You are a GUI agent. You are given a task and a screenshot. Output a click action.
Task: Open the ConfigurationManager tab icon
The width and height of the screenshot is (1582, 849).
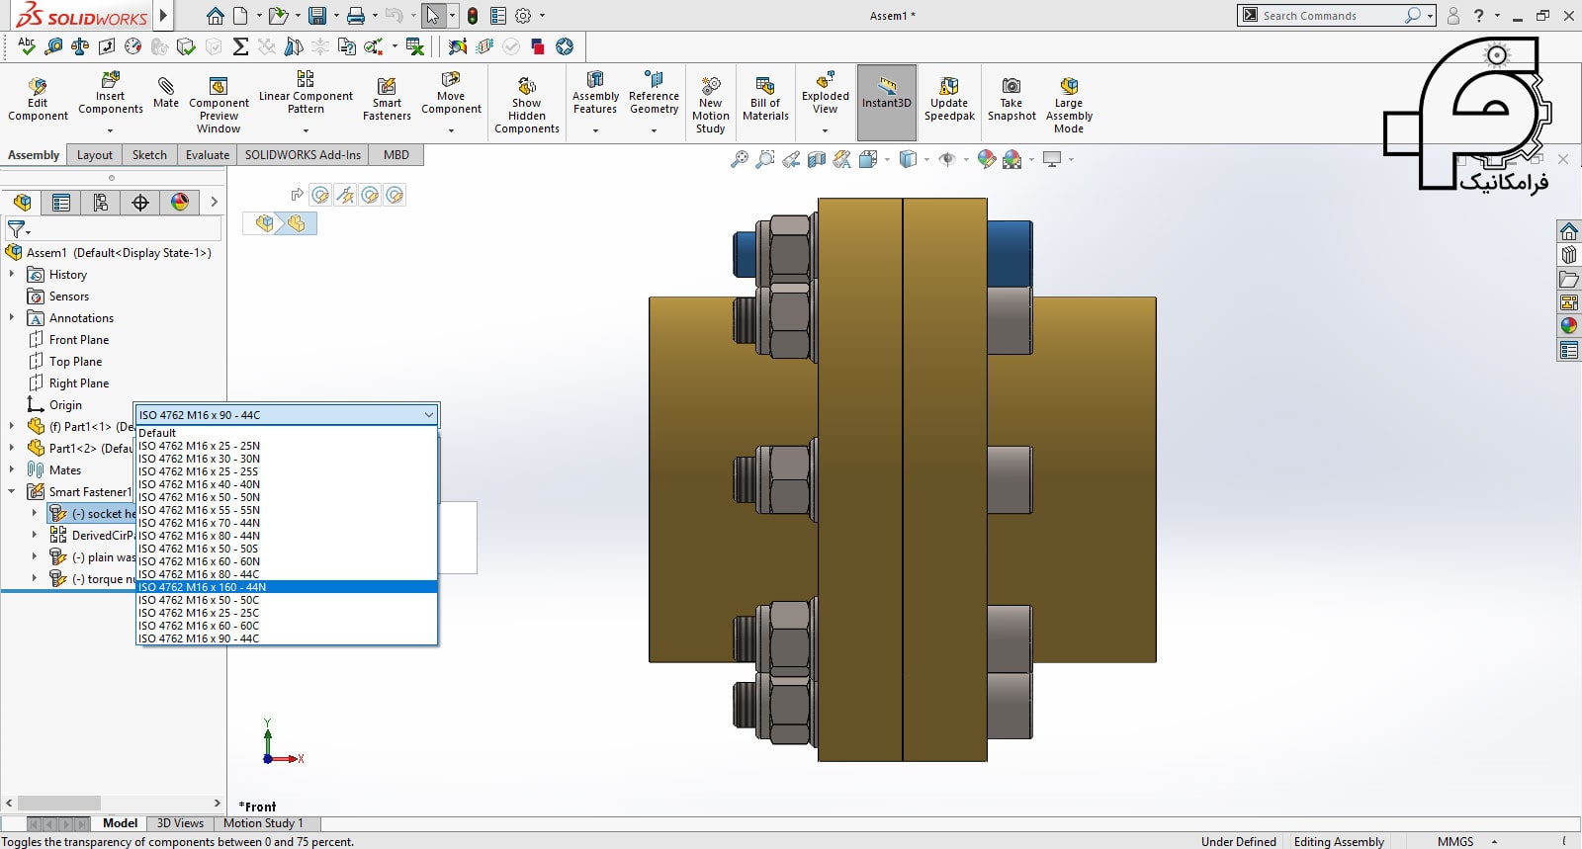pos(100,203)
